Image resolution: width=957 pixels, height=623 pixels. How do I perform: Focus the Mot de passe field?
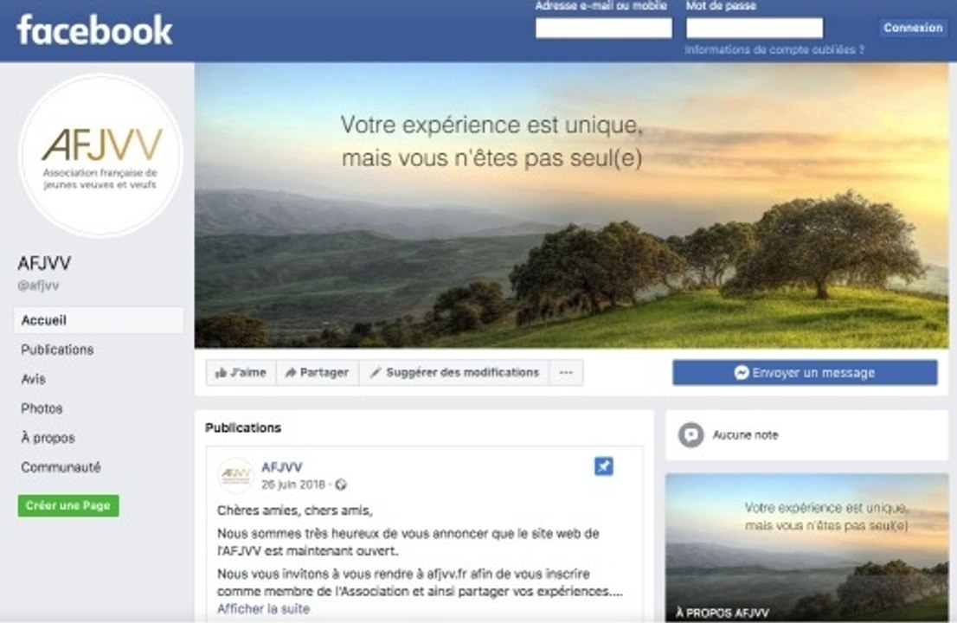(x=755, y=28)
